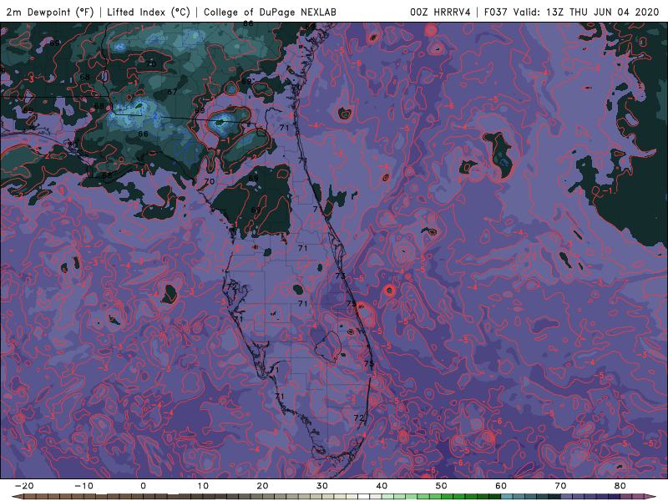Click the 80 label on the color scale

click(x=620, y=486)
